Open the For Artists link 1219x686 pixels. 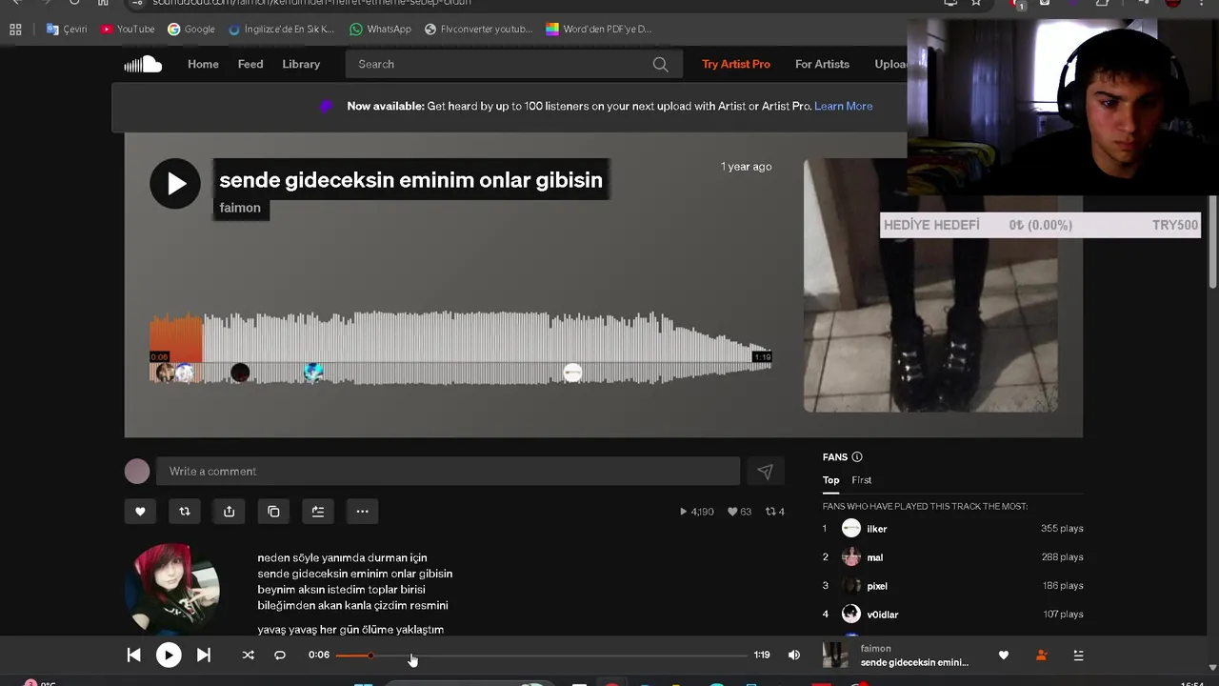tap(822, 64)
